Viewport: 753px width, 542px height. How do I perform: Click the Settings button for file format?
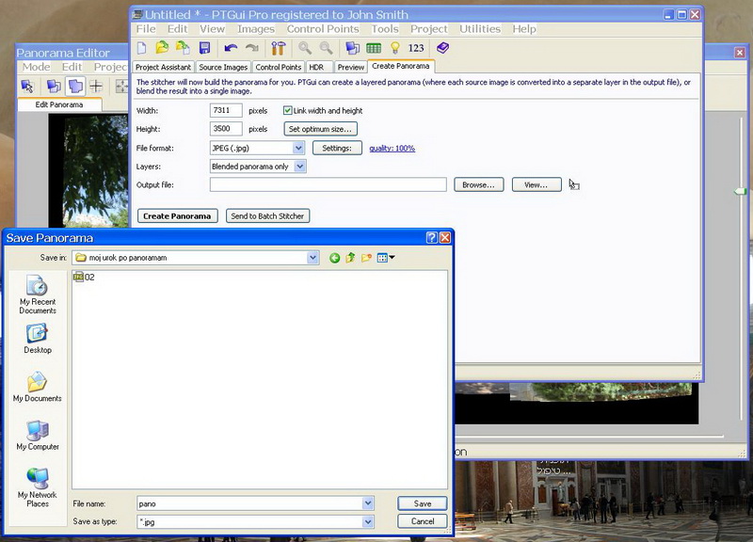tap(337, 148)
